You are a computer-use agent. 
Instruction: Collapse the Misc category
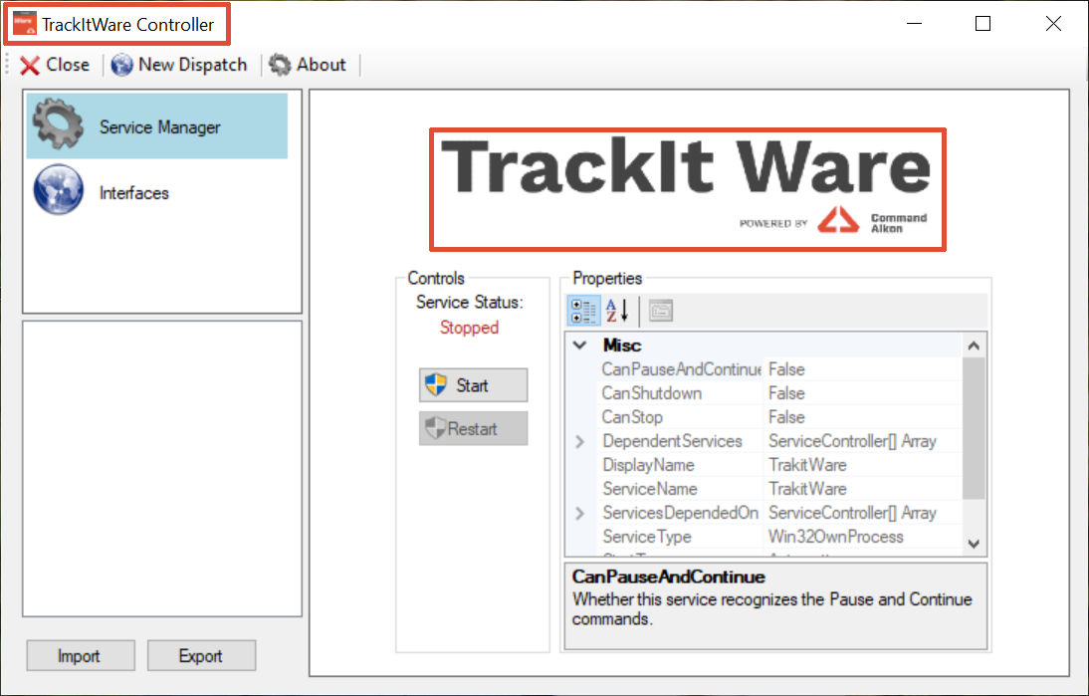[x=580, y=346]
